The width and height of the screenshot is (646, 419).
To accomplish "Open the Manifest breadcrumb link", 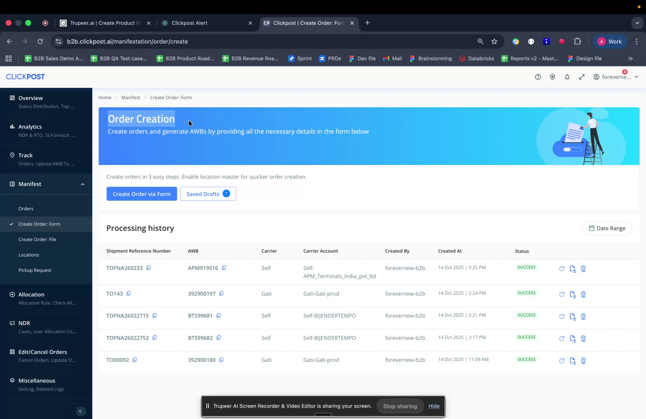I will 131,97.
